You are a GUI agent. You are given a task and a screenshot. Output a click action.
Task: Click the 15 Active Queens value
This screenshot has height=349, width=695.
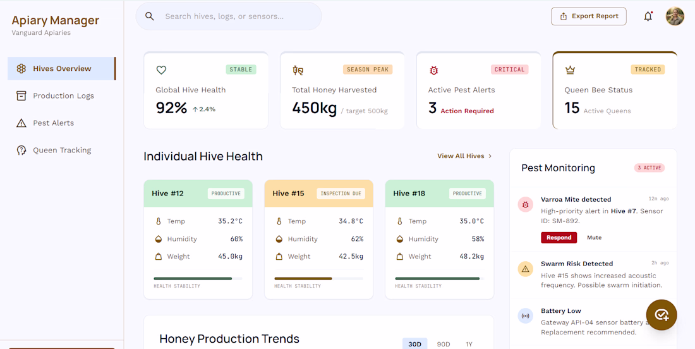coord(572,107)
